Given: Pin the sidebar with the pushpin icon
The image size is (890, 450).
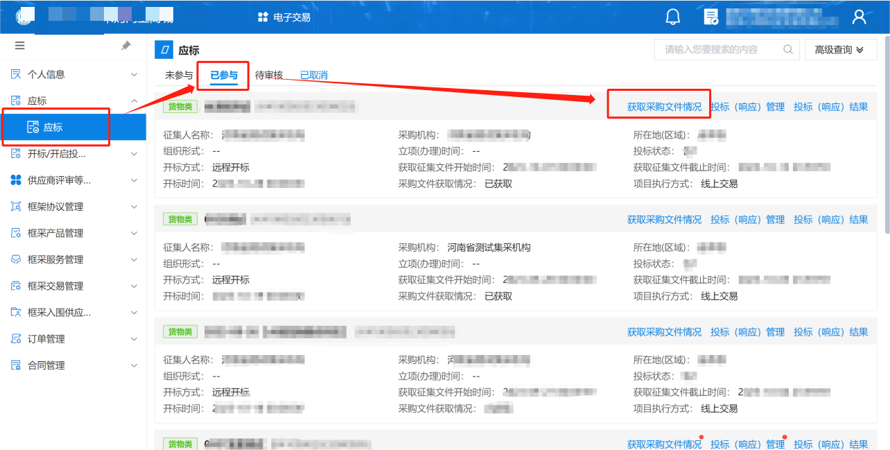Looking at the screenshot, I should pyautogui.click(x=125, y=46).
